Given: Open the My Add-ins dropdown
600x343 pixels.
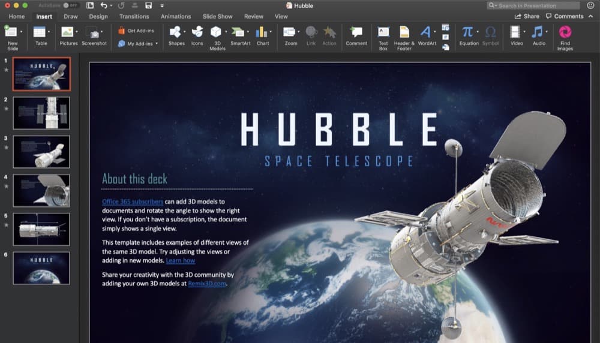Looking at the screenshot, I should (x=157, y=44).
